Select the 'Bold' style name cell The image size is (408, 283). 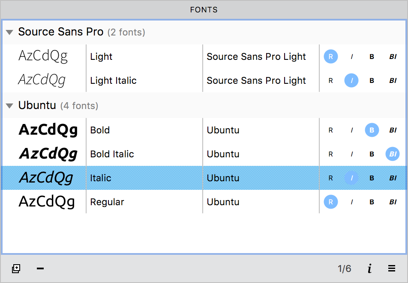click(100, 130)
